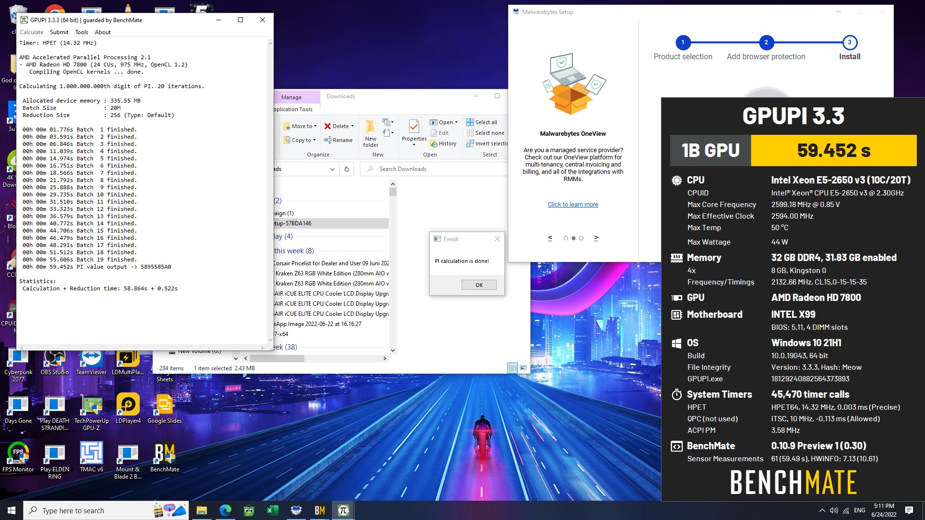Select the TMAC v6 desktop icon

tap(92, 458)
